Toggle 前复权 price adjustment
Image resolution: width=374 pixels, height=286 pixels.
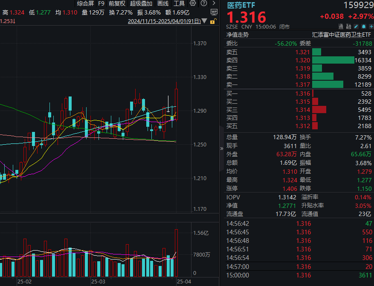tap(117, 3)
